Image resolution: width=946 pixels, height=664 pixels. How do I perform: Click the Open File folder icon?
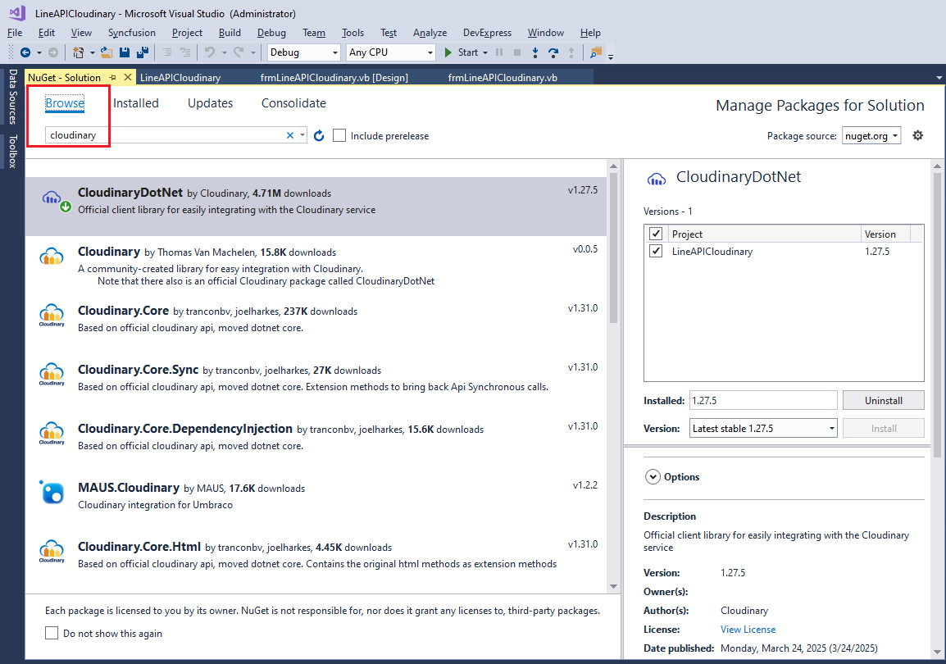click(x=107, y=52)
